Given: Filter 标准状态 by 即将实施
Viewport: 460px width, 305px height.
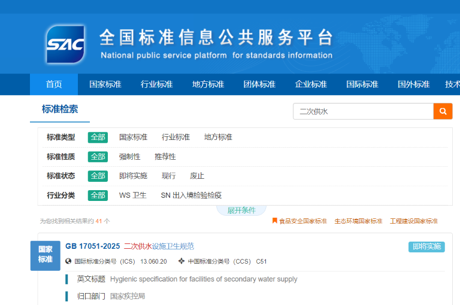Looking at the screenshot, I should point(133,176).
